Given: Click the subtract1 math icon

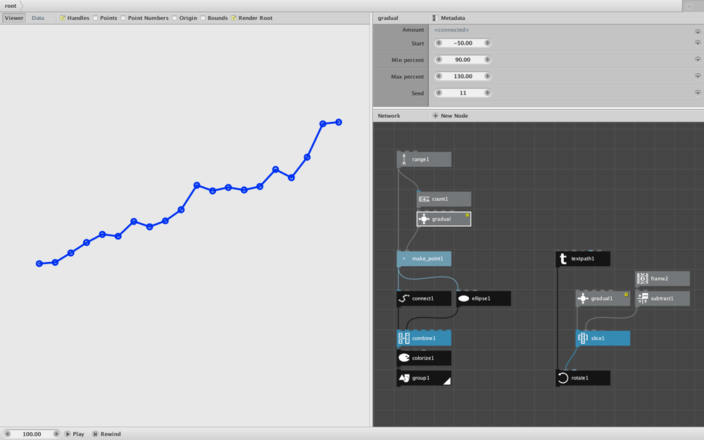Looking at the screenshot, I should (643, 298).
